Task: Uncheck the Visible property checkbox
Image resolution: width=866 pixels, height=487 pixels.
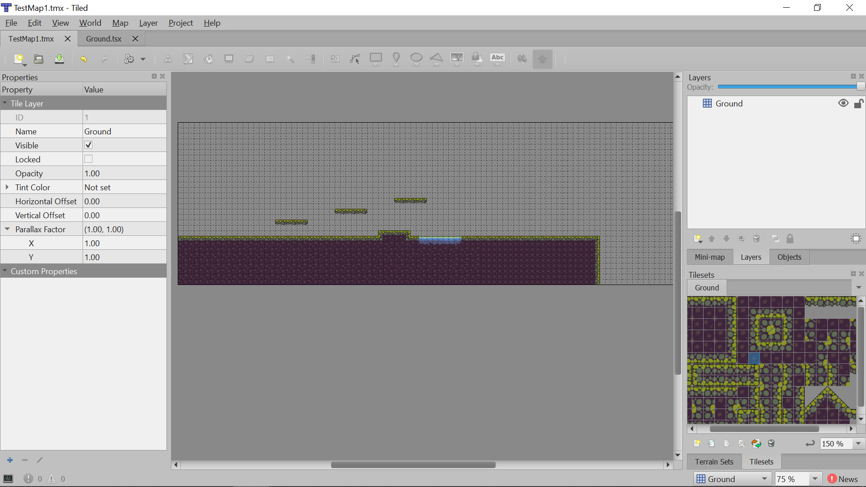Action: [88, 145]
